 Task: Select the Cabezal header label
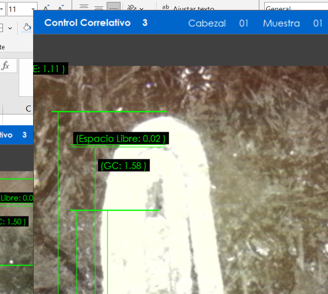207,23
